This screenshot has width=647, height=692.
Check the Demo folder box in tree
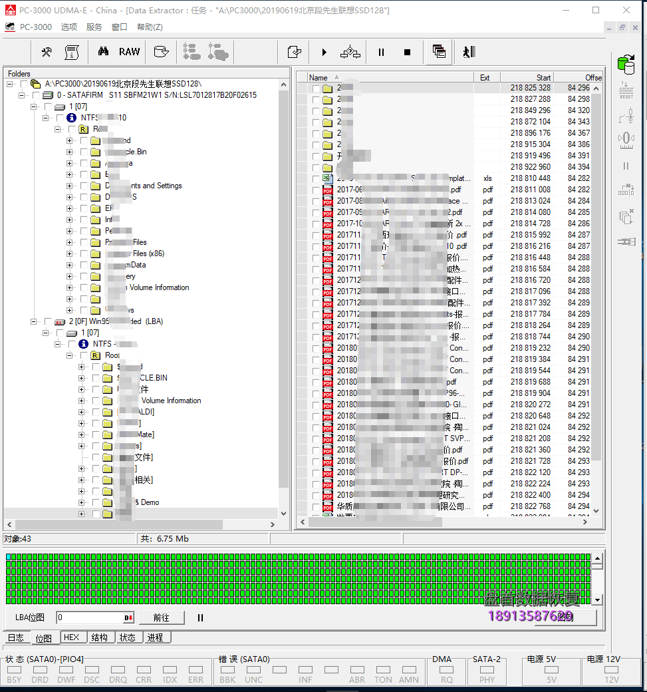tap(96, 502)
